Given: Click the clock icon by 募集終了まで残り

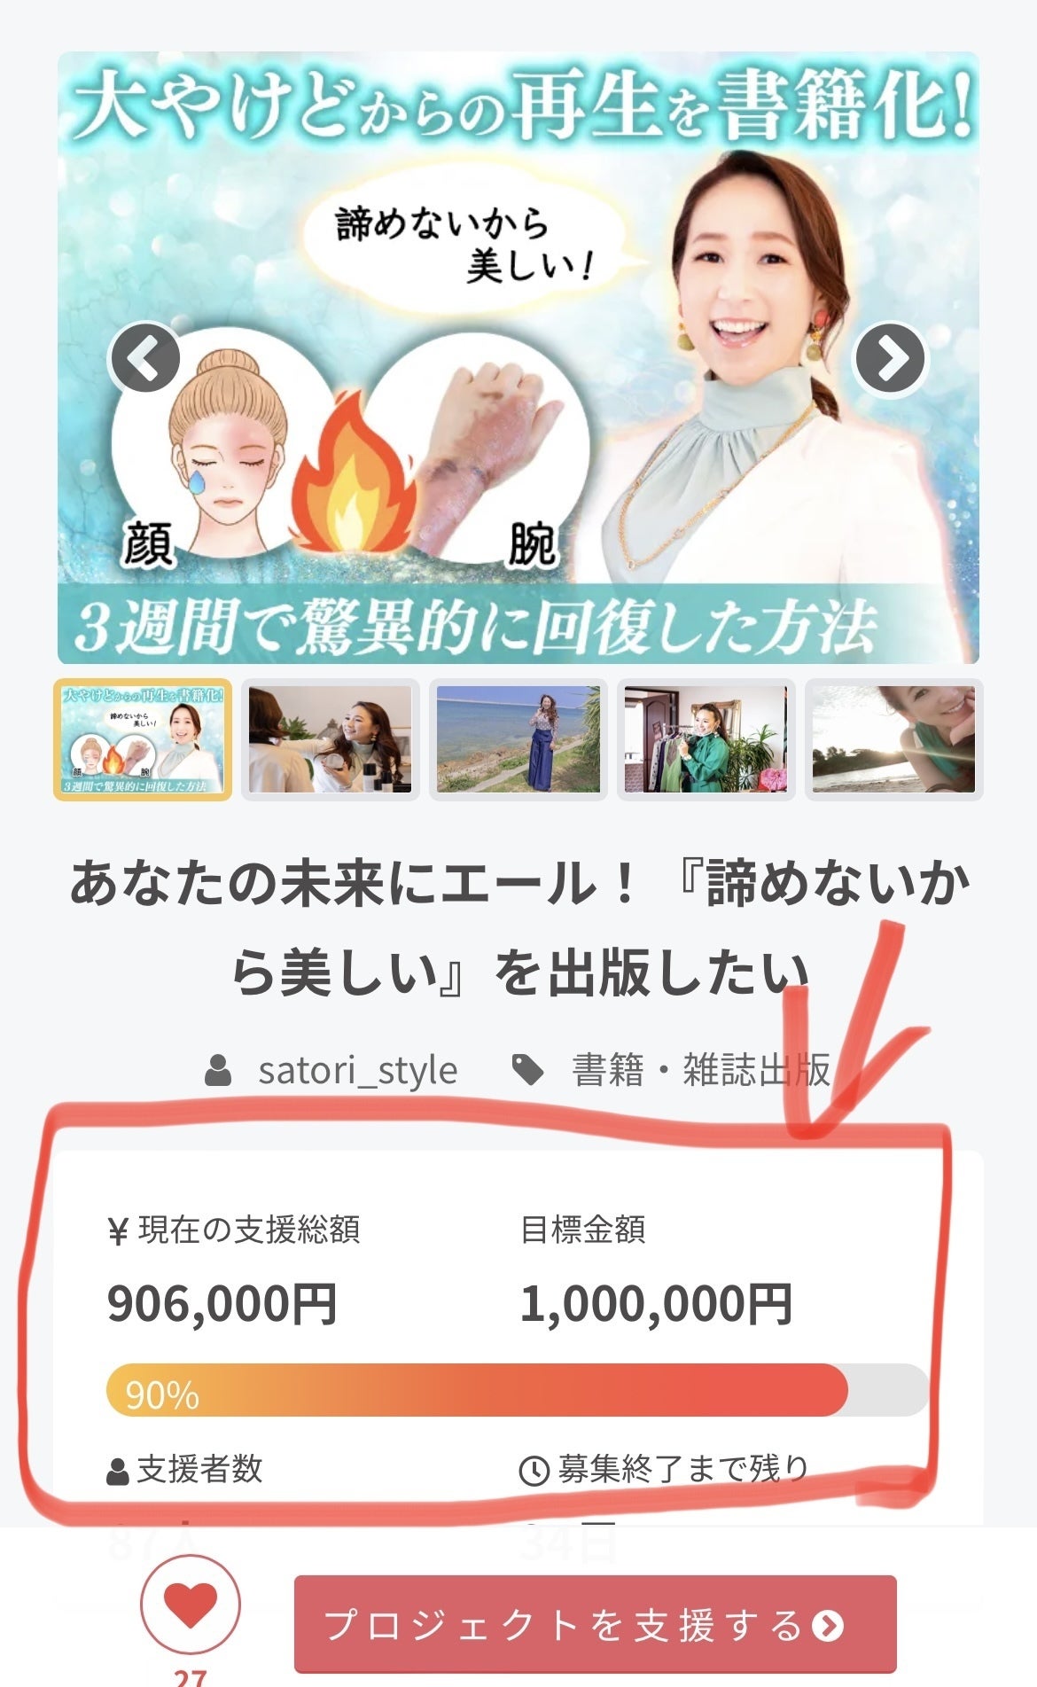Looking at the screenshot, I should pyautogui.click(x=534, y=1472).
